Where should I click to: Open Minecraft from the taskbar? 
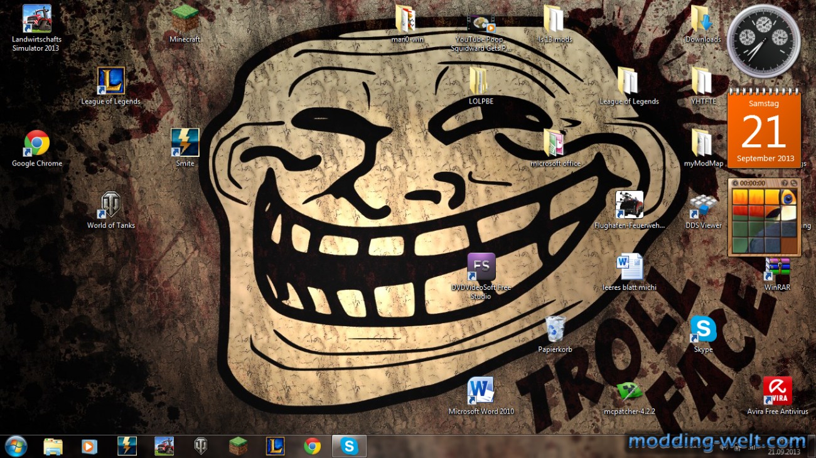tap(238, 446)
